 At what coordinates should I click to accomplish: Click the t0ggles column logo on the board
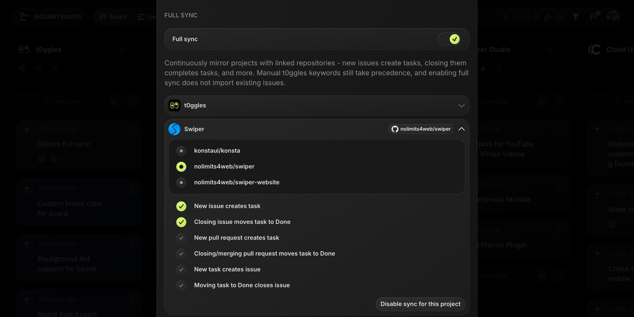click(x=24, y=50)
